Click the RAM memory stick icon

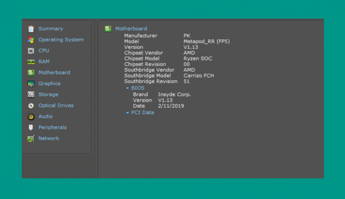[x=31, y=62]
